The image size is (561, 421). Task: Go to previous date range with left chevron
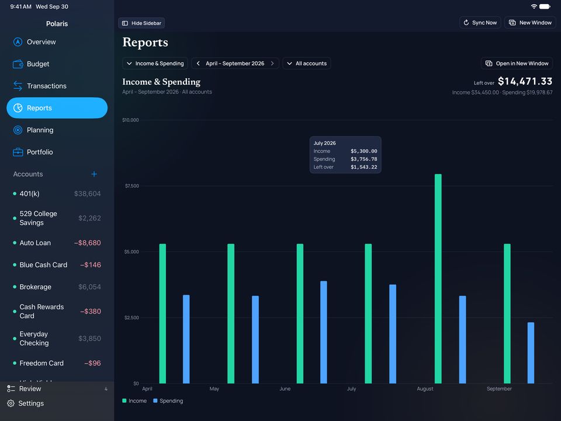point(198,63)
